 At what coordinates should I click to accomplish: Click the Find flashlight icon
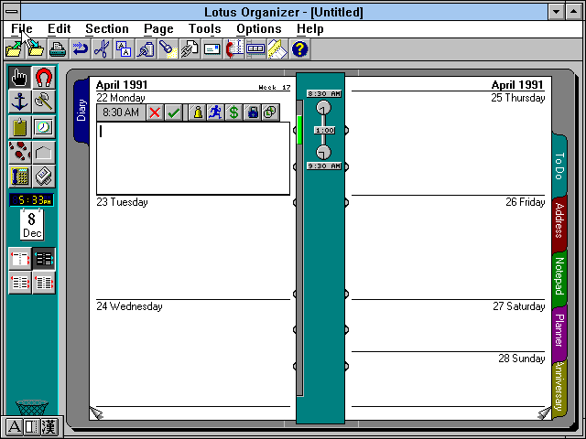168,49
